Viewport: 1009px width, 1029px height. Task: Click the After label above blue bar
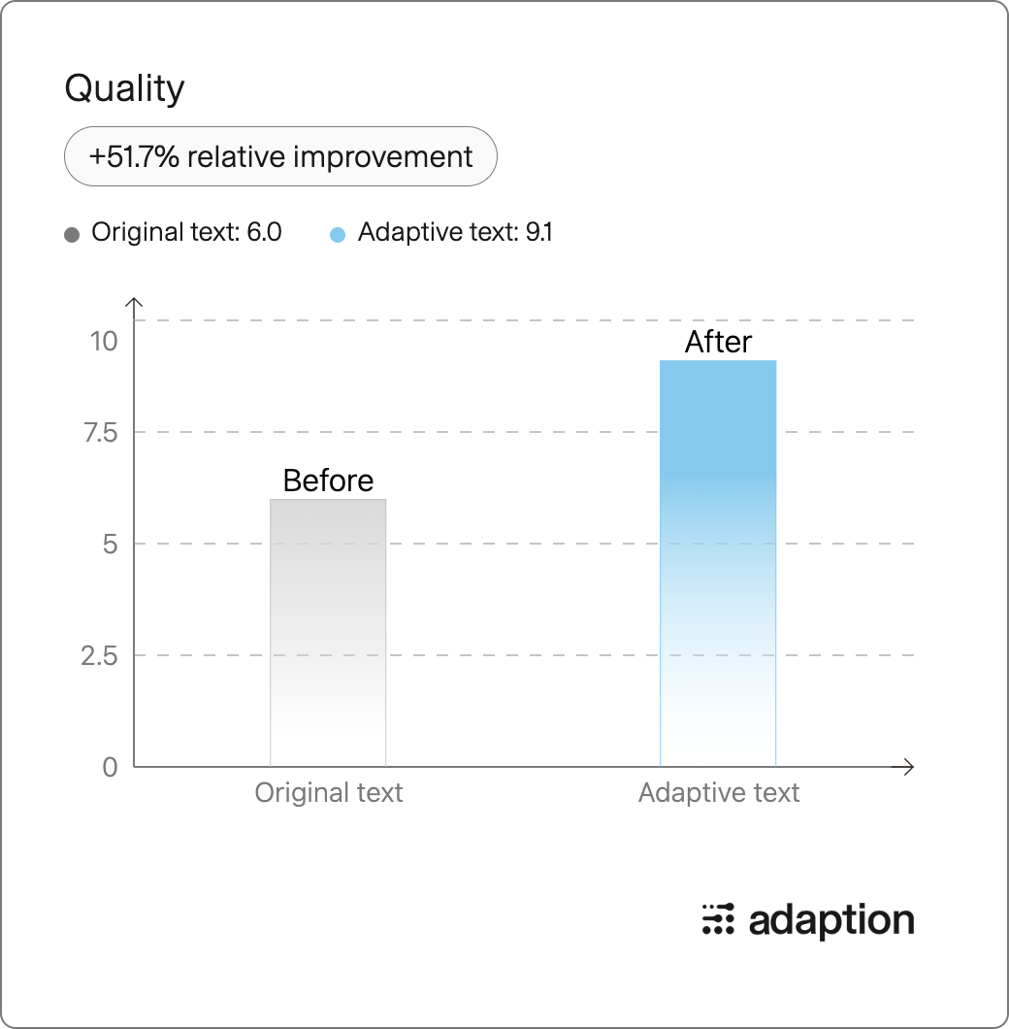point(718,342)
